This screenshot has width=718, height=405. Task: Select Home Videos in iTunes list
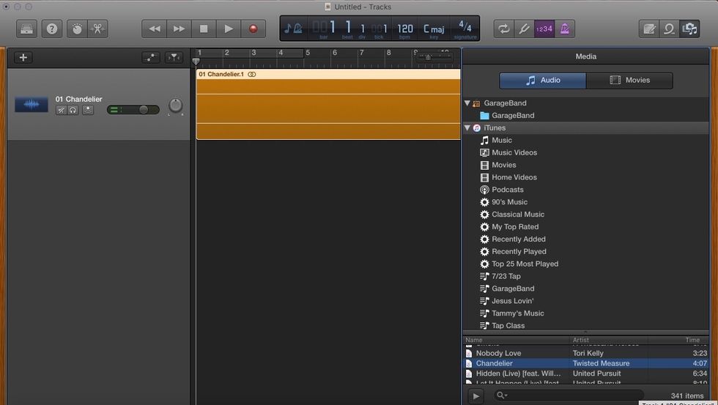[x=508, y=177]
